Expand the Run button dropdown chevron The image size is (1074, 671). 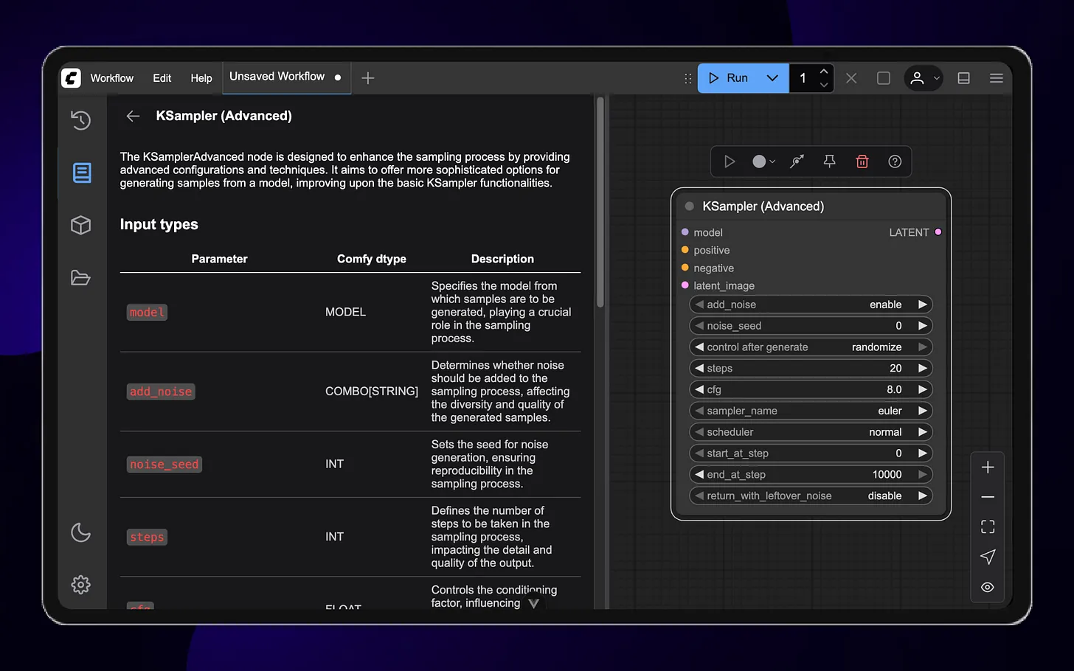click(x=772, y=78)
